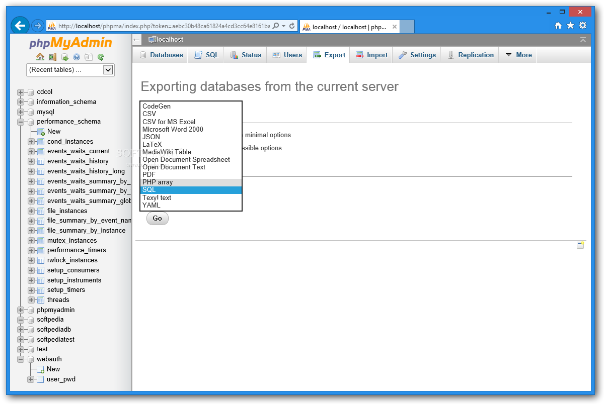Click the top-right collapse header icon

point(583,39)
